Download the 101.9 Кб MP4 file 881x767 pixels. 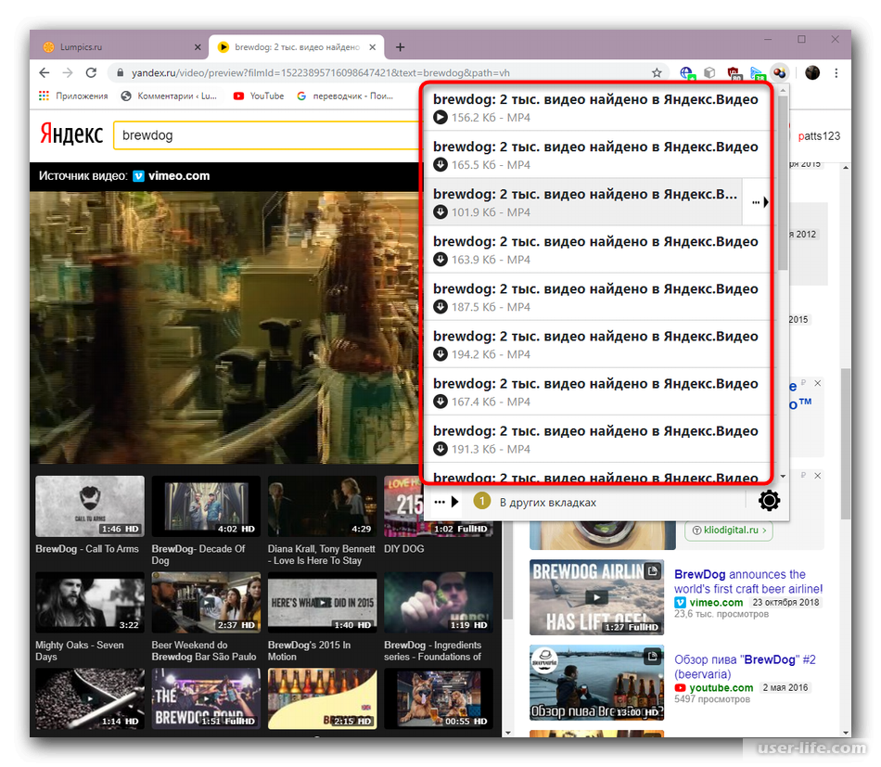click(x=440, y=211)
